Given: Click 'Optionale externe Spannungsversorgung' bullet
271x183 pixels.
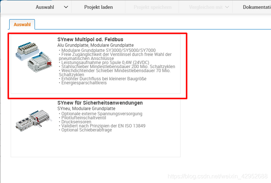Looking at the screenshot, I should click(101, 114).
